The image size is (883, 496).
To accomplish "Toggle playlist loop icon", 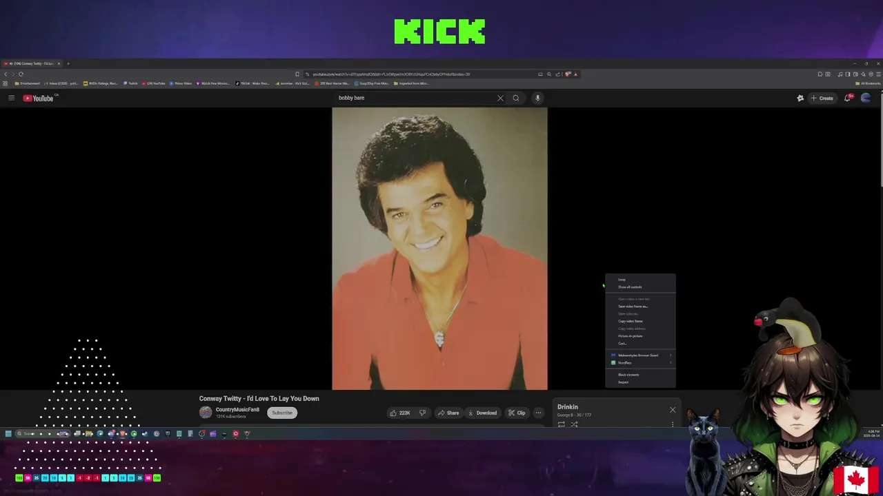I will point(562,424).
